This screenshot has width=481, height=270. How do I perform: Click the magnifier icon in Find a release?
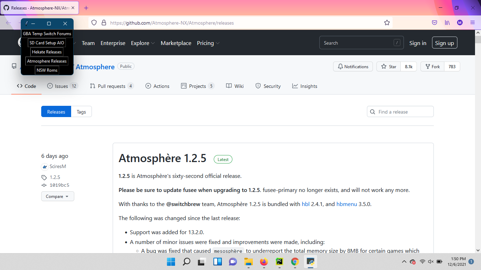coord(373,112)
